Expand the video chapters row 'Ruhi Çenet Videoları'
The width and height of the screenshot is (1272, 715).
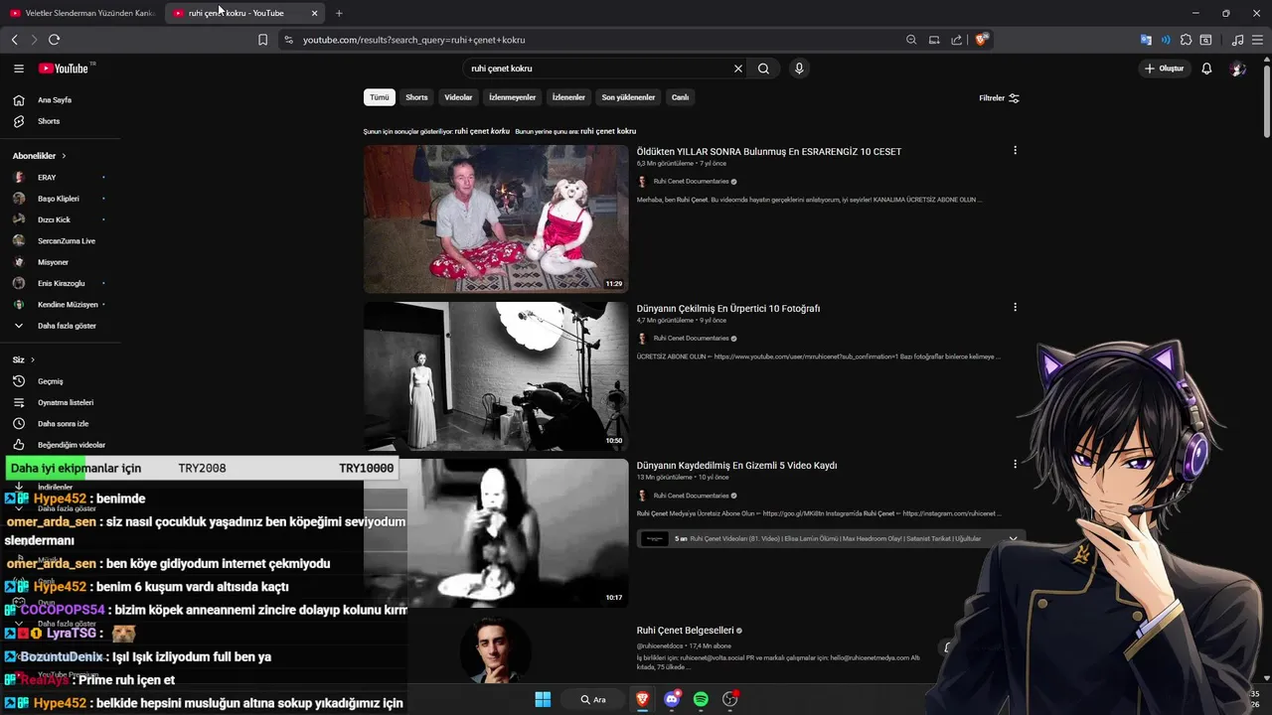(x=831, y=538)
